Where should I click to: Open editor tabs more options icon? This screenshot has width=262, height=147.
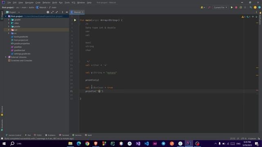pyautogui.click(x=256, y=12)
